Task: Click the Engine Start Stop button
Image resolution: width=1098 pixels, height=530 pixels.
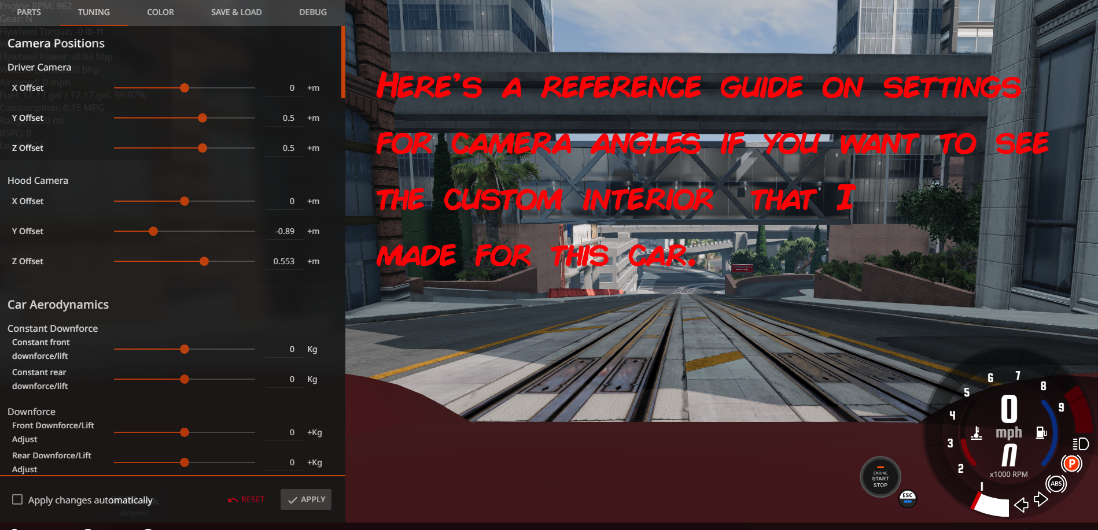Action: point(880,477)
